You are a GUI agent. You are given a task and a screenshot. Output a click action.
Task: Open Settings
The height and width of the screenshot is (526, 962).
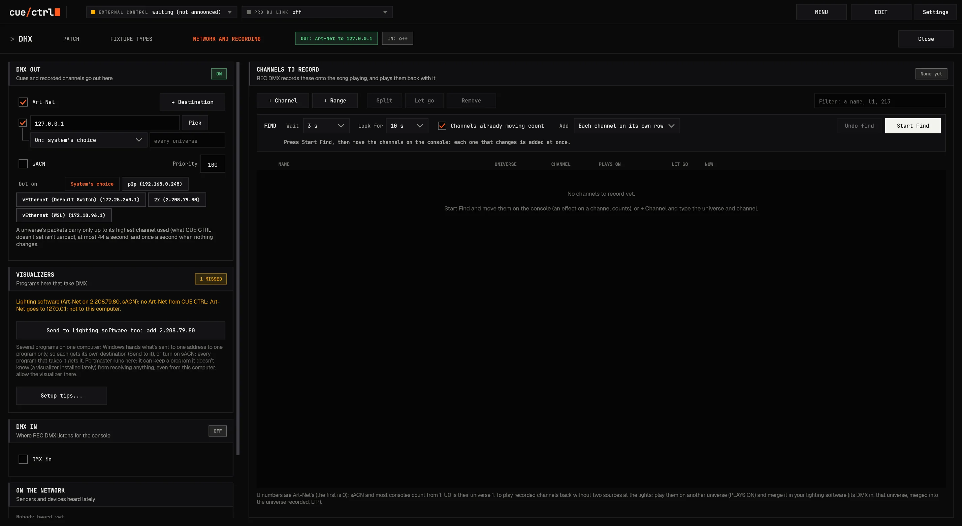[935, 12]
